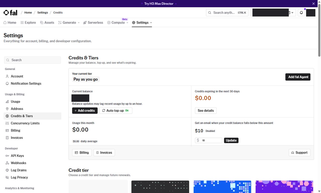Click the page vertical scrollbar
The width and height of the screenshot is (321, 193).
click(319, 30)
